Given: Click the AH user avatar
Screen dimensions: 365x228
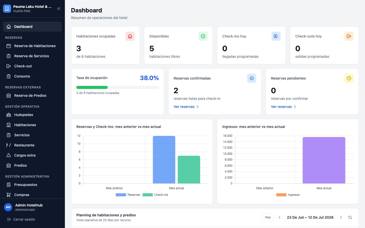Looking at the screenshot, I should point(8,207).
